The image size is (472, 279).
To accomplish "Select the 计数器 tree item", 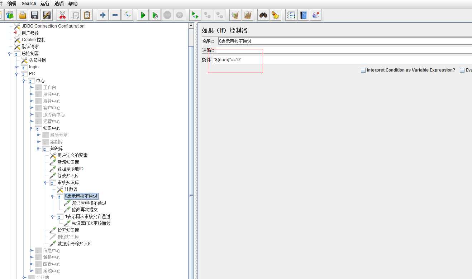I will click(71, 189).
